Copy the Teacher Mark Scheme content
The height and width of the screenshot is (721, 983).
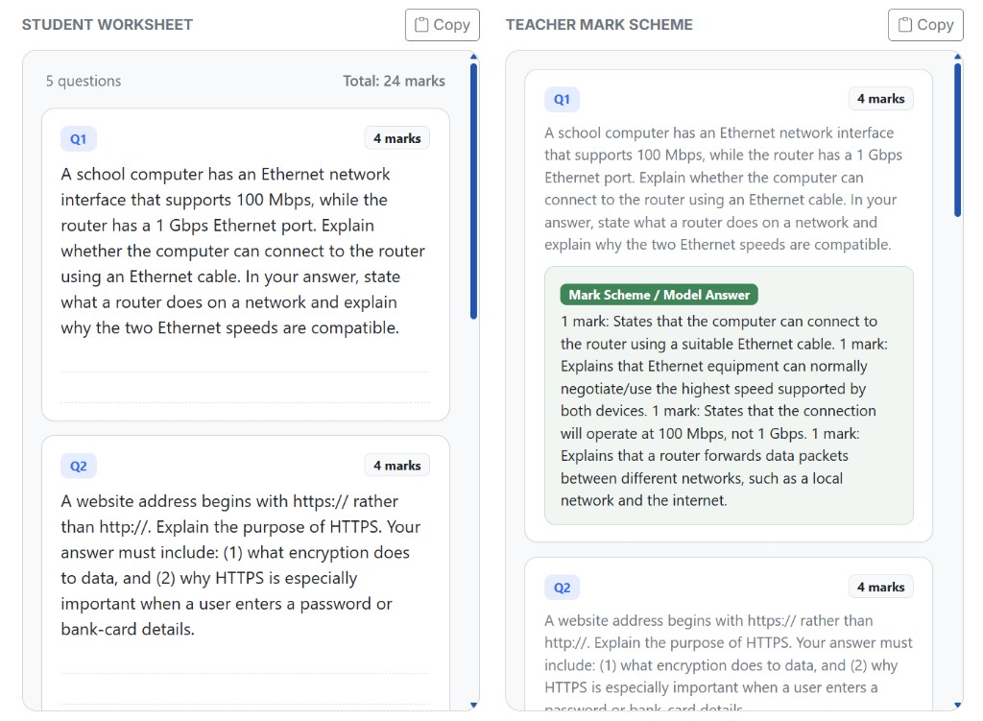click(925, 25)
